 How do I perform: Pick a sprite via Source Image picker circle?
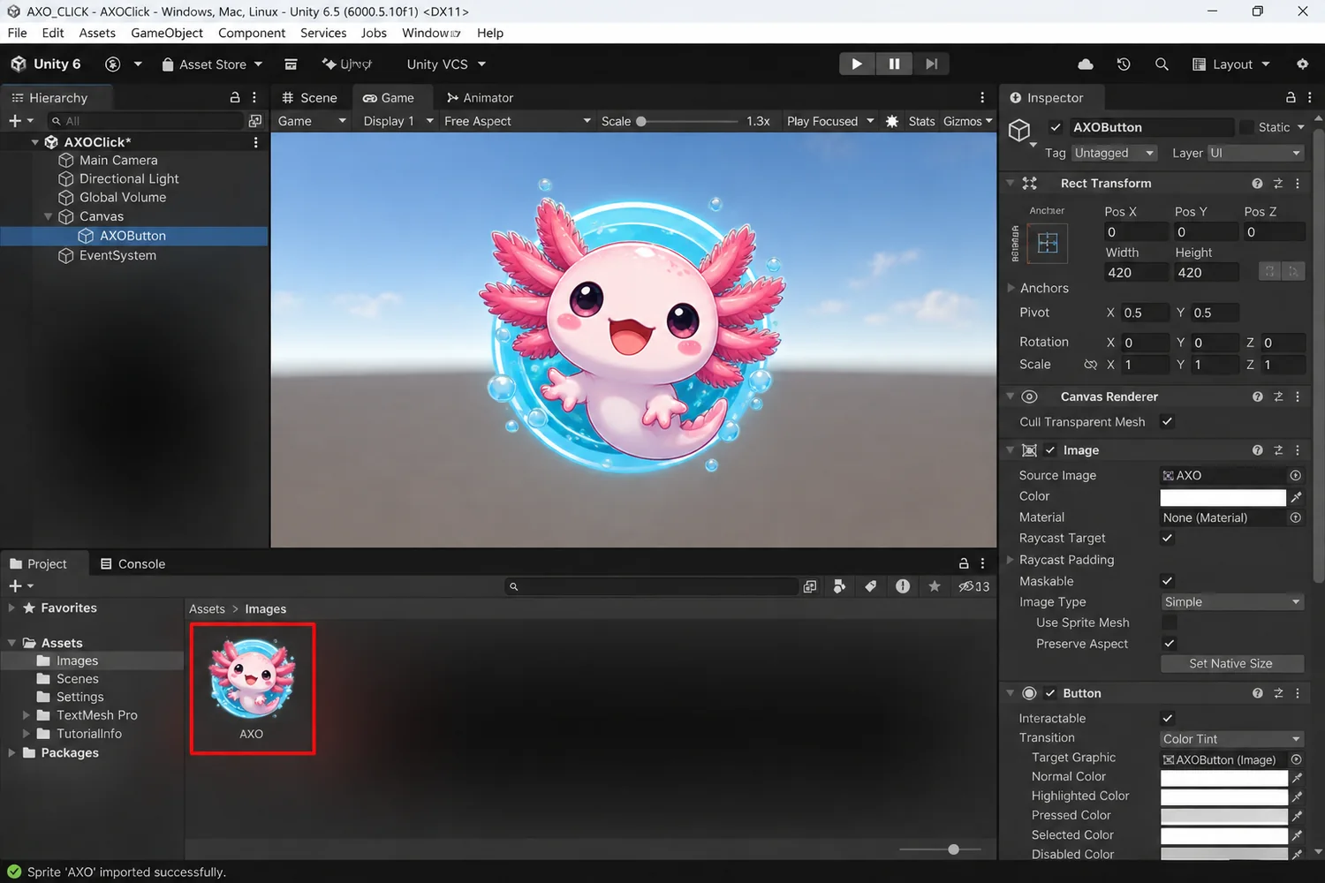pyautogui.click(x=1295, y=475)
